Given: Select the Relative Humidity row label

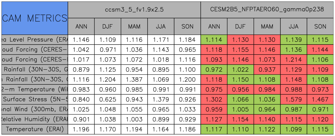Looking at the screenshot, I should (35, 119).
